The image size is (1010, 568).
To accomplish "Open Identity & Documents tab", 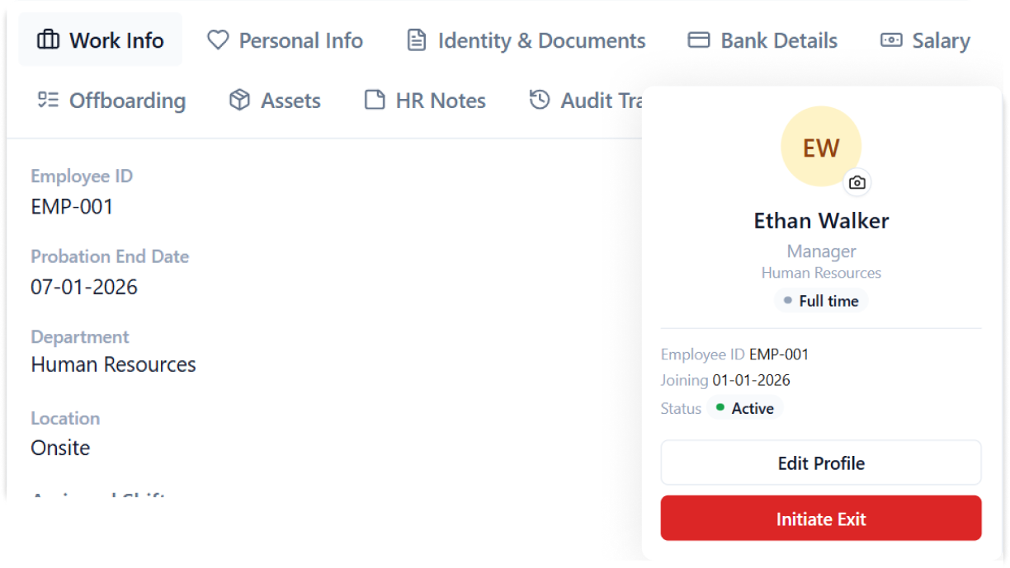I will (x=526, y=40).
